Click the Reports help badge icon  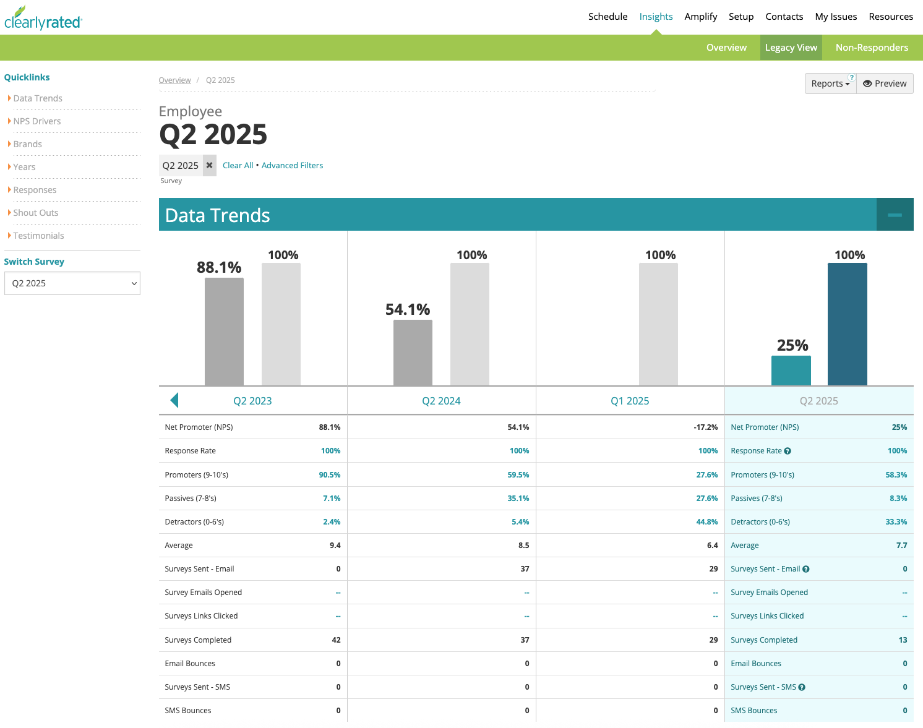(x=852, y=77)
